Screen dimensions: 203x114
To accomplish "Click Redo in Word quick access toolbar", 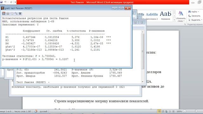I will [x=11, y=2].
